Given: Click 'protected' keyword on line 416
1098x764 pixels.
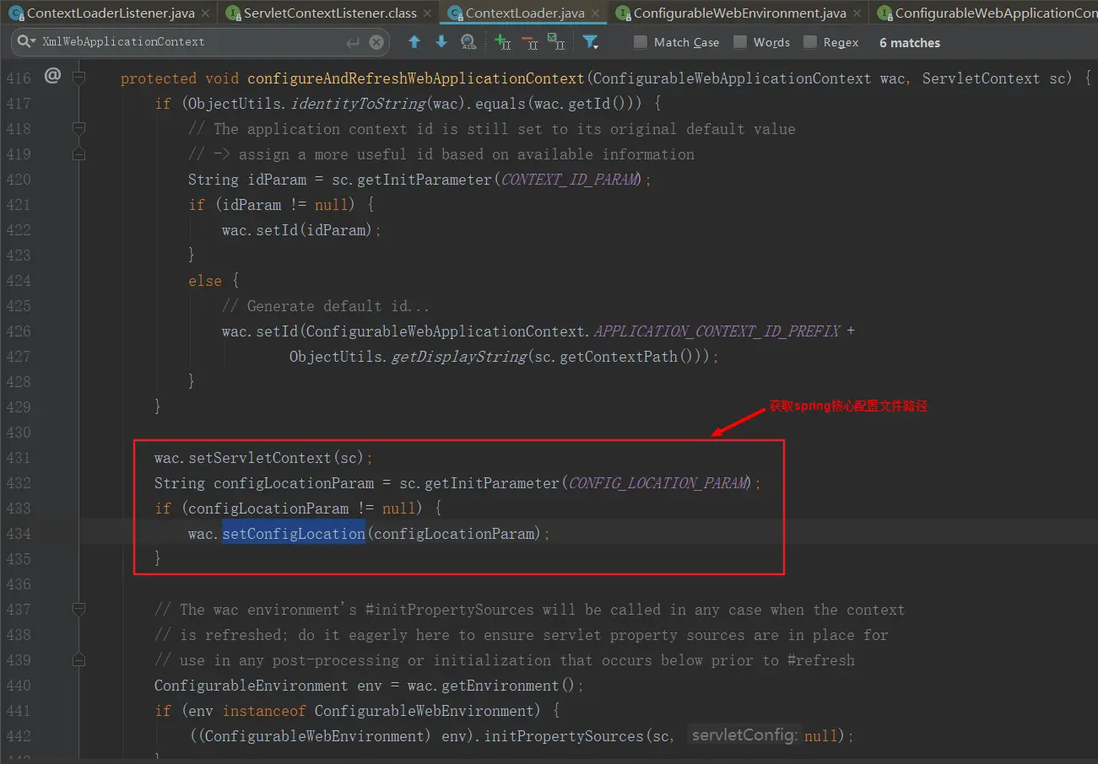Looking at the screenshot, I should [x=159, y=78].
